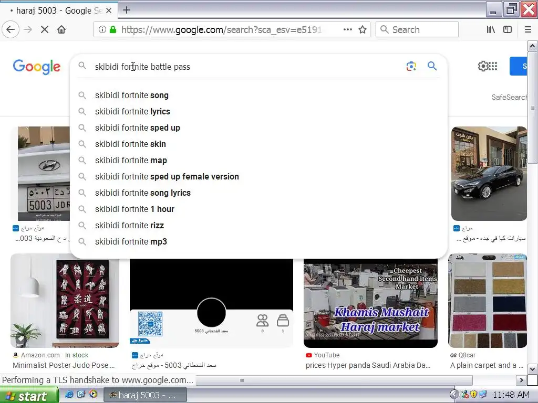Choose suggestion skibidi fortnite map
The width and height of the screenshot is (538, 403).
tap(258, 161)
